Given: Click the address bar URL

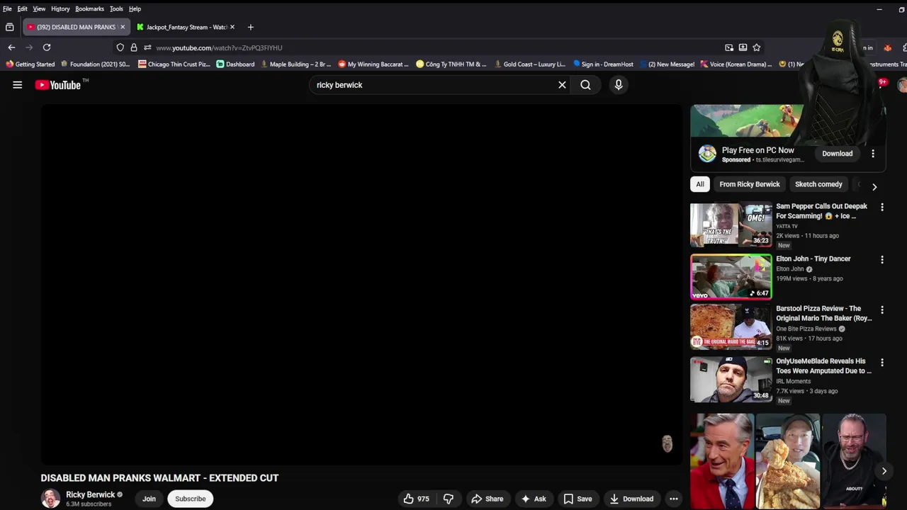Looking at the screenshot, I should (x=219, y=47).
